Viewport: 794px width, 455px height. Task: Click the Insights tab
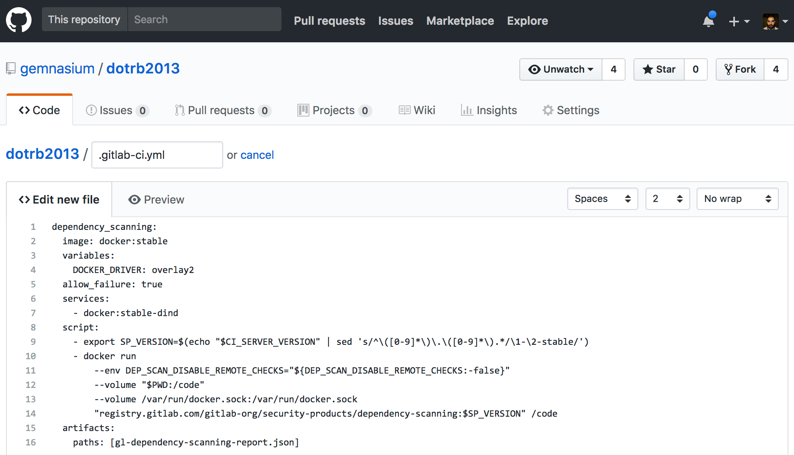(490, 110)
